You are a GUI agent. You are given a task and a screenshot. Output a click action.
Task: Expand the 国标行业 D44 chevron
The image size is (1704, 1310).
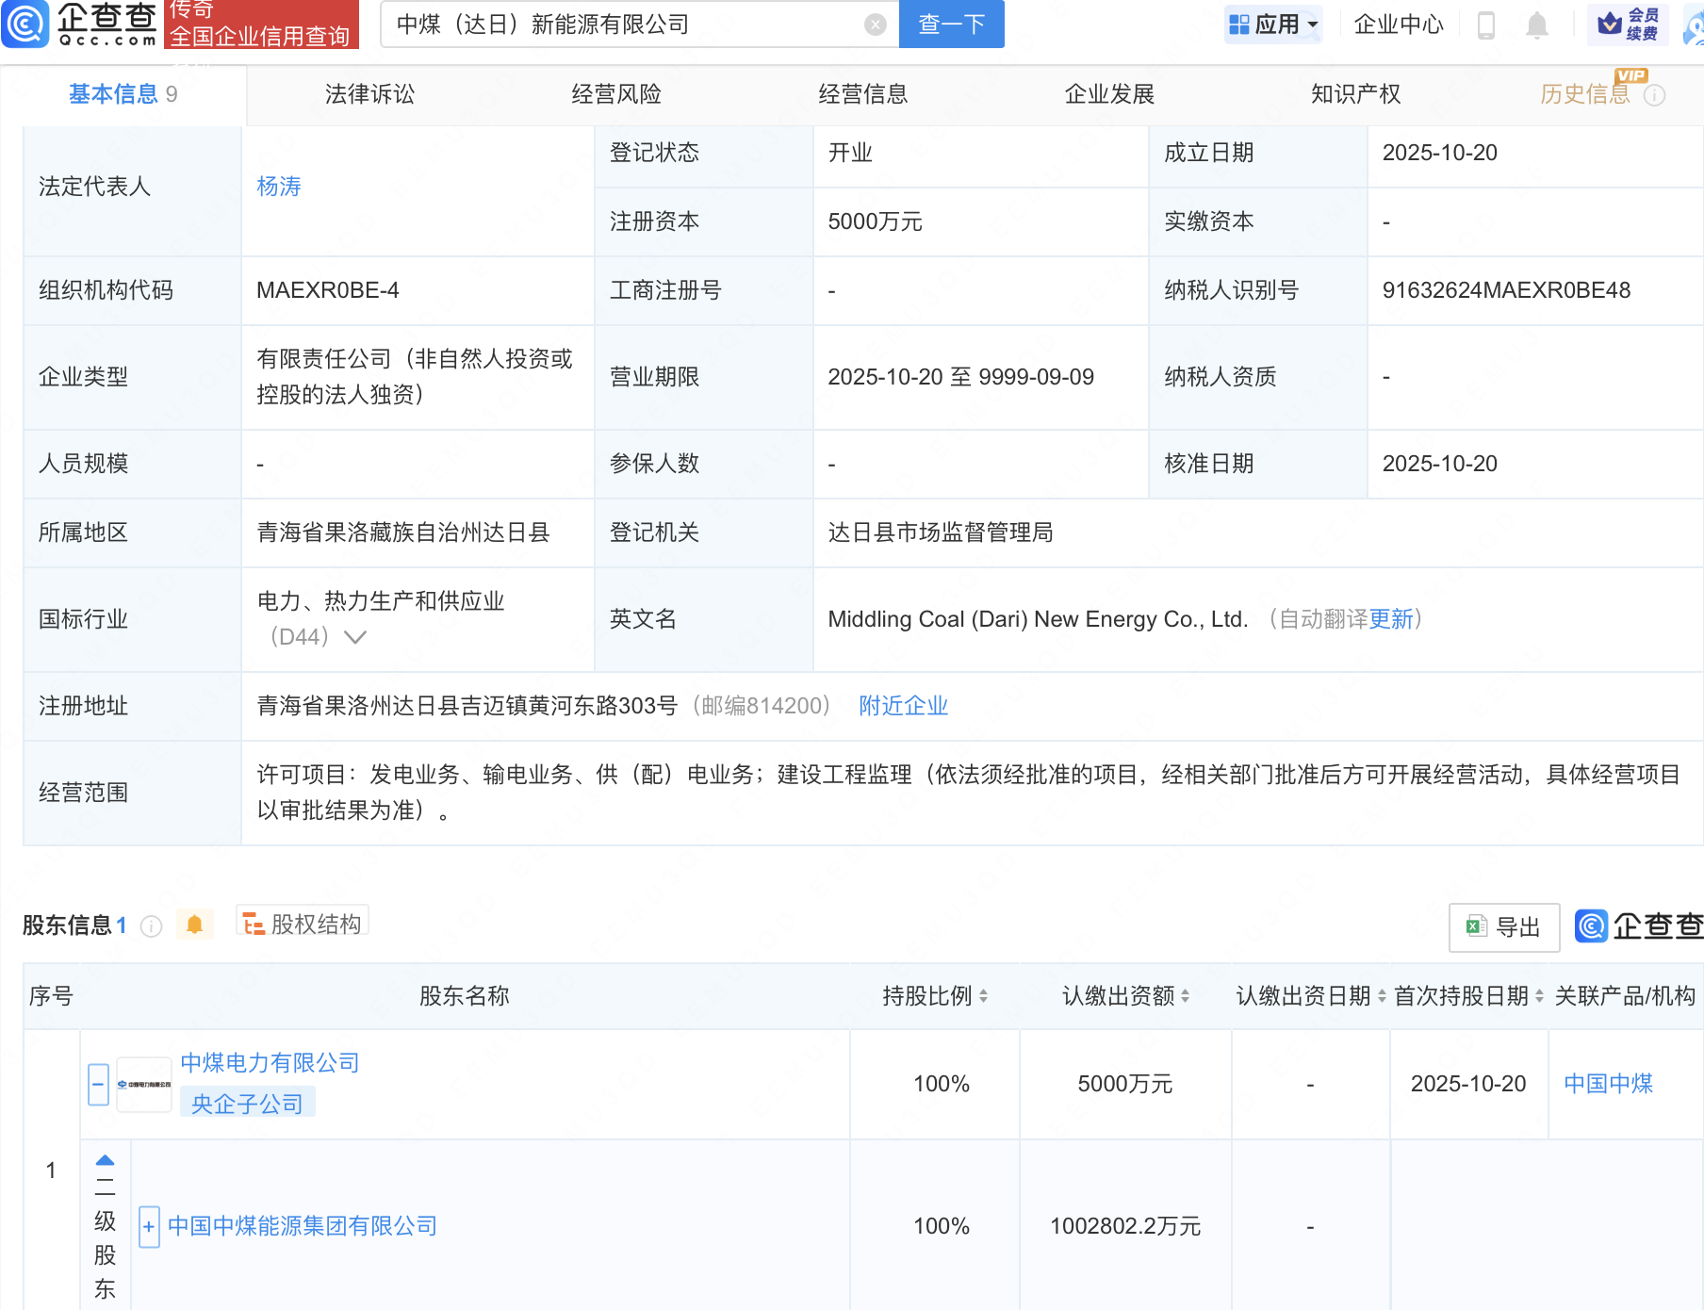pyautogui.click(x=355, y=637)
